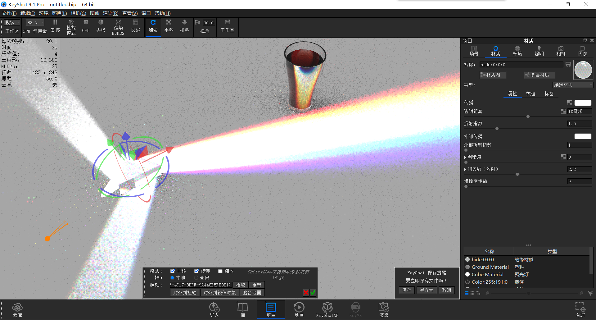
Task: Activate the 平移 (Pan) tool in toolbar
Action: [x=169, y=26]
